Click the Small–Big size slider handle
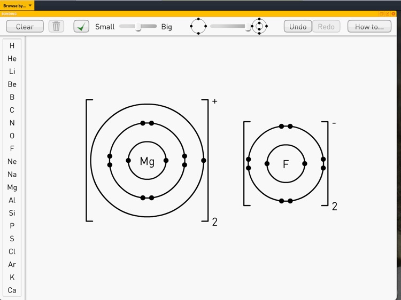 click(x=138, y=27)
